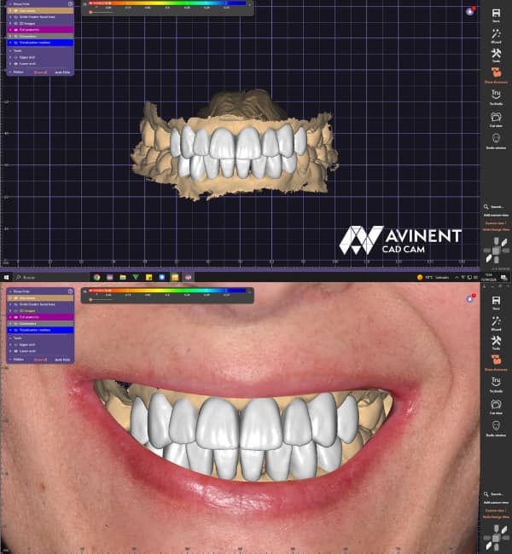
Task: Activate TruSmile icon in 3D model window
Action: pyautogui.click(x=496, y=95)
